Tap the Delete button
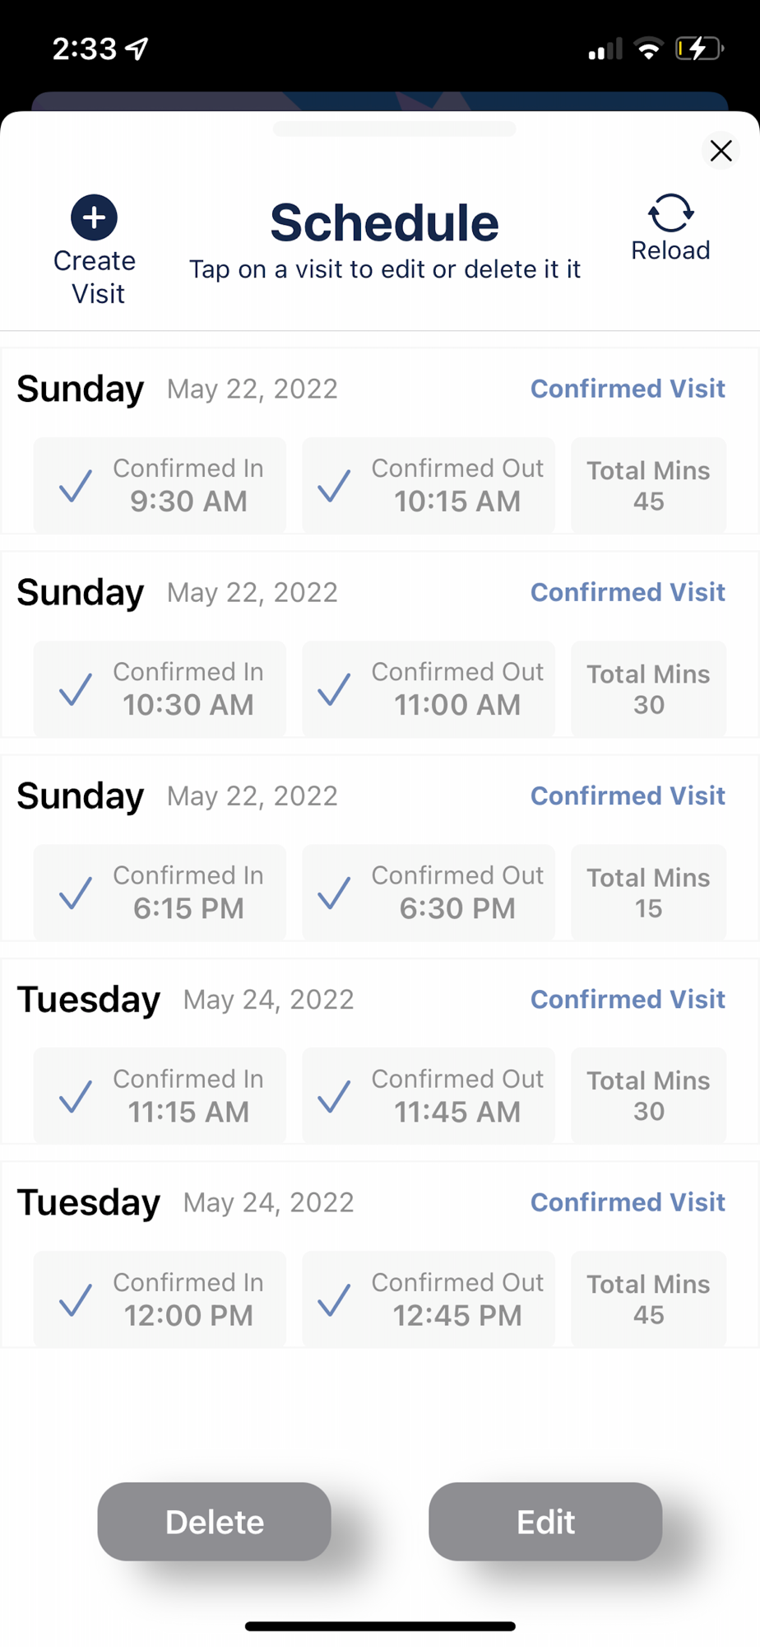This screenshot has width=760, height=1647. (214, 1521)
